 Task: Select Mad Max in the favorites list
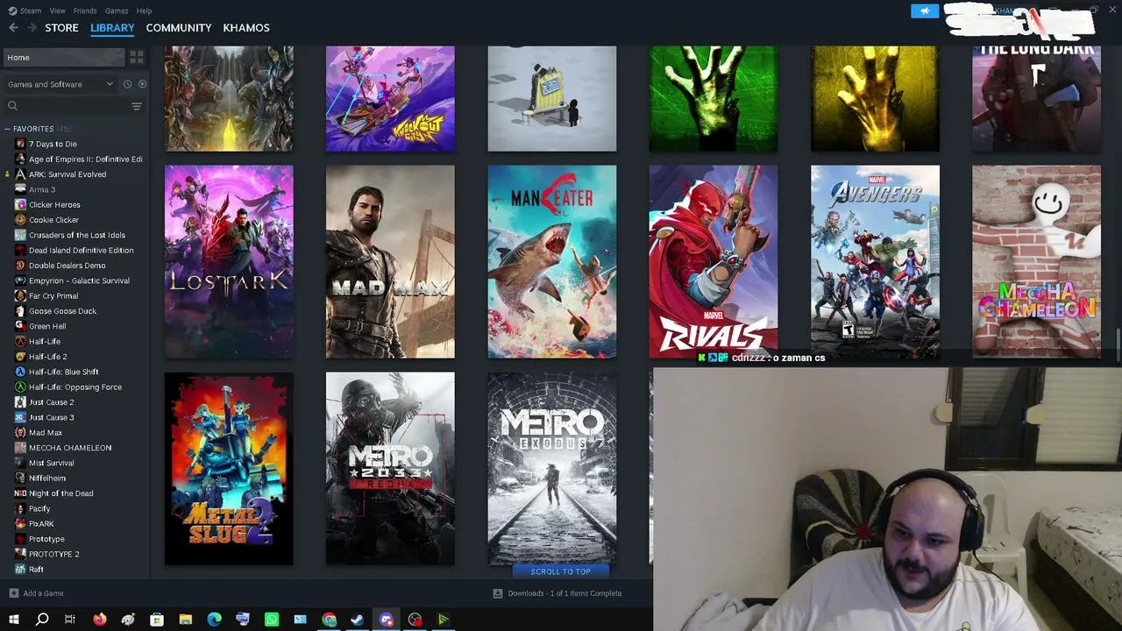46,433
